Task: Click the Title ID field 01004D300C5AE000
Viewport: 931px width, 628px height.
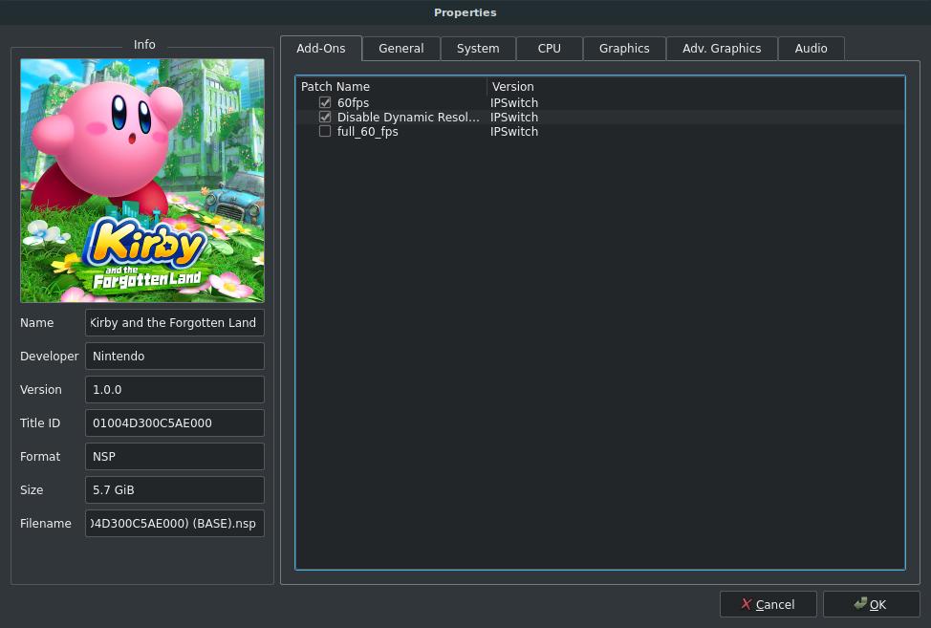Action: point(175,423)
